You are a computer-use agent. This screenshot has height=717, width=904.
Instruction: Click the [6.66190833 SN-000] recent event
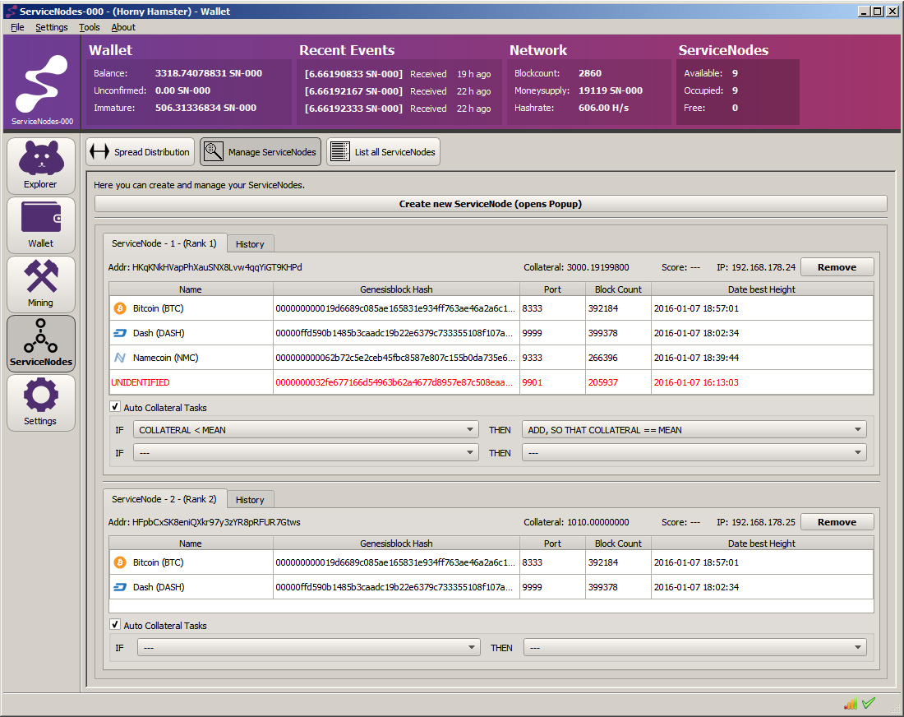point(353,74)
